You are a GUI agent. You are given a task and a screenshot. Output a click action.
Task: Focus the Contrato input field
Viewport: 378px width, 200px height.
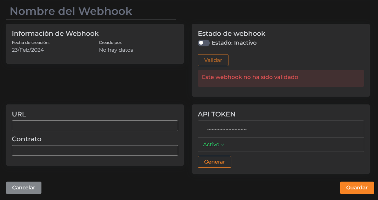[x=95, y=150]
